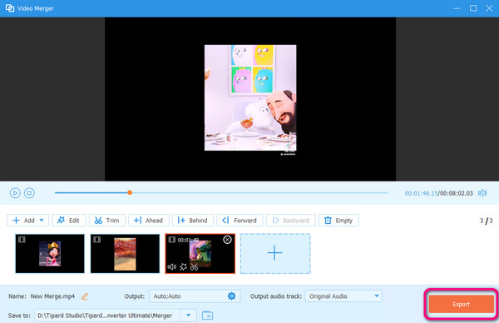Empty the clip list
The width and height of the screenshot is (499, 323).
(x=338, y=221)
